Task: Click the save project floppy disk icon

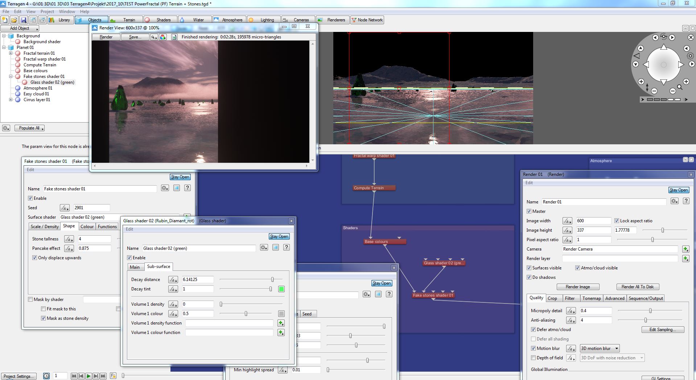Action: pyautogui.click(x=24, y=20)
